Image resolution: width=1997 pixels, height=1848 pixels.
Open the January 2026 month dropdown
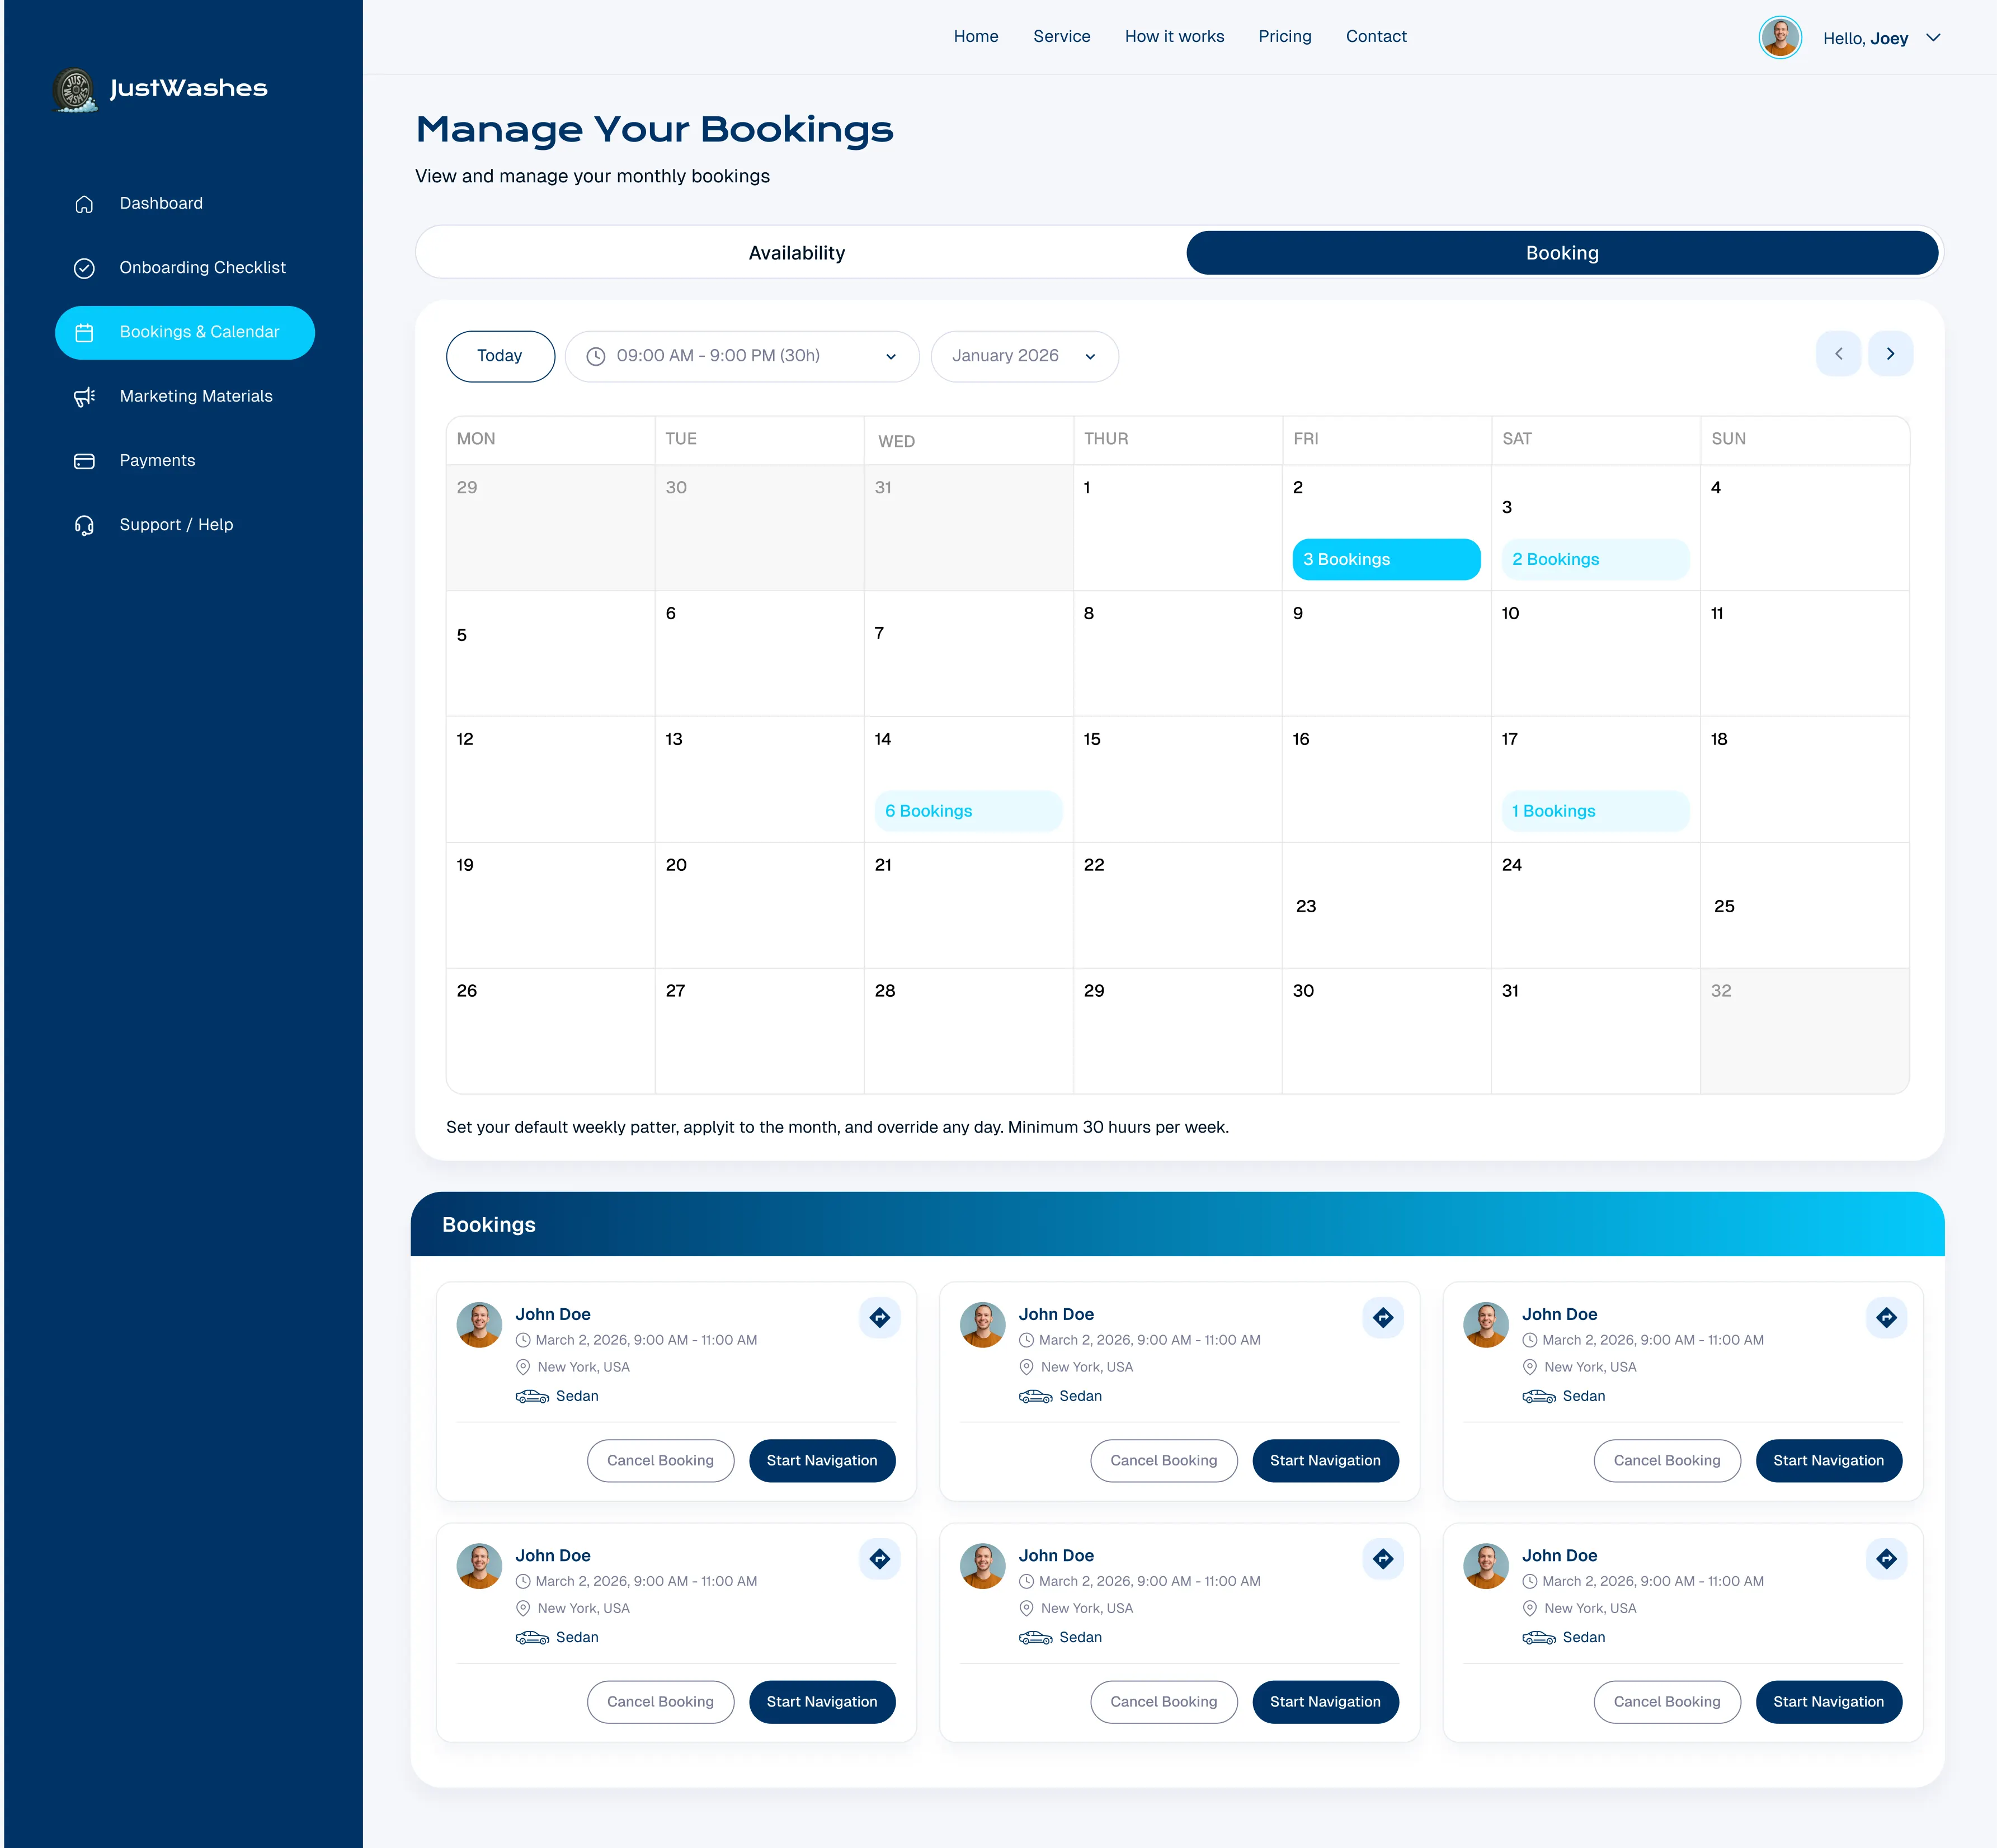[x=1024, y=356]
